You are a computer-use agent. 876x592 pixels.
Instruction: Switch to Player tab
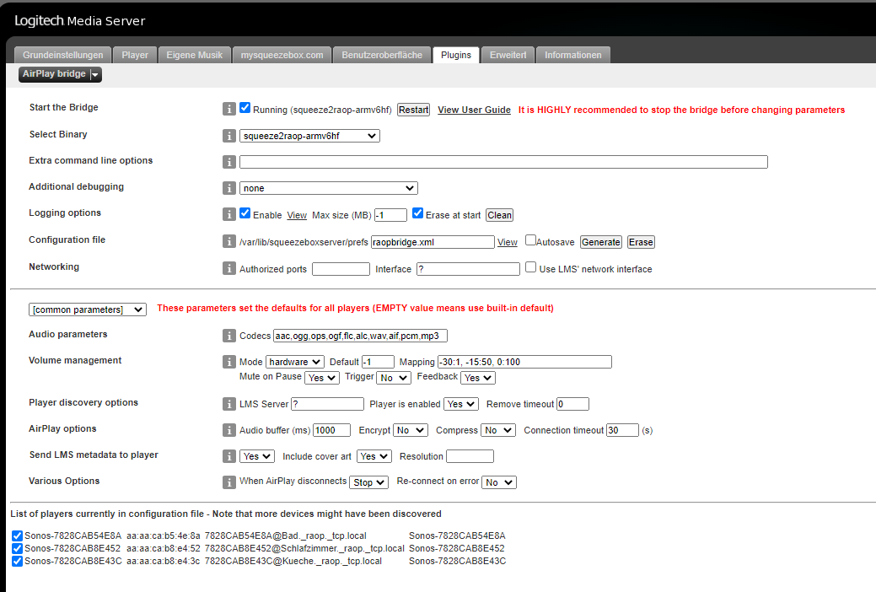[x=135, y=55]
